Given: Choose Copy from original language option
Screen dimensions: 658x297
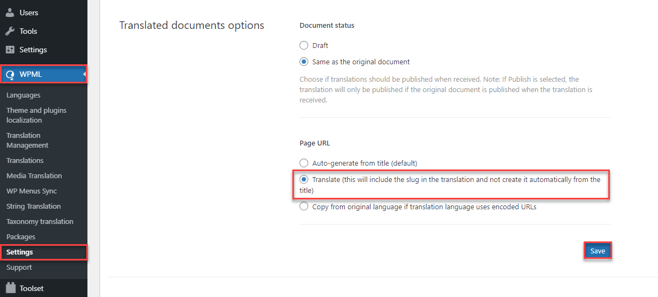Looking at the screenshot, I should (x=304, y=207).
